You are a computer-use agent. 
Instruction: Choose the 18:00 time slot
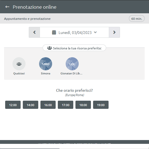pos(83,105)
